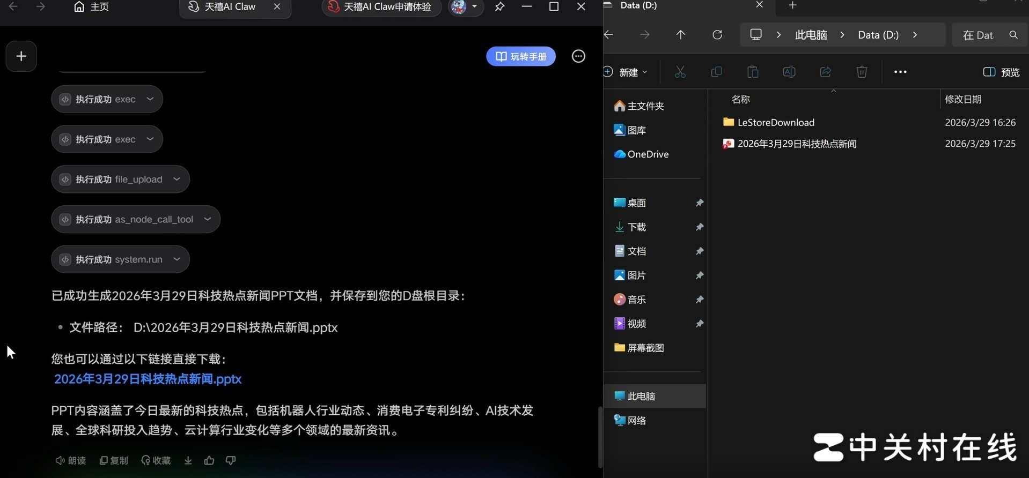Save the reply with 收藏
This screenshot has width=1029, height=478.
[x=156, y=460]
